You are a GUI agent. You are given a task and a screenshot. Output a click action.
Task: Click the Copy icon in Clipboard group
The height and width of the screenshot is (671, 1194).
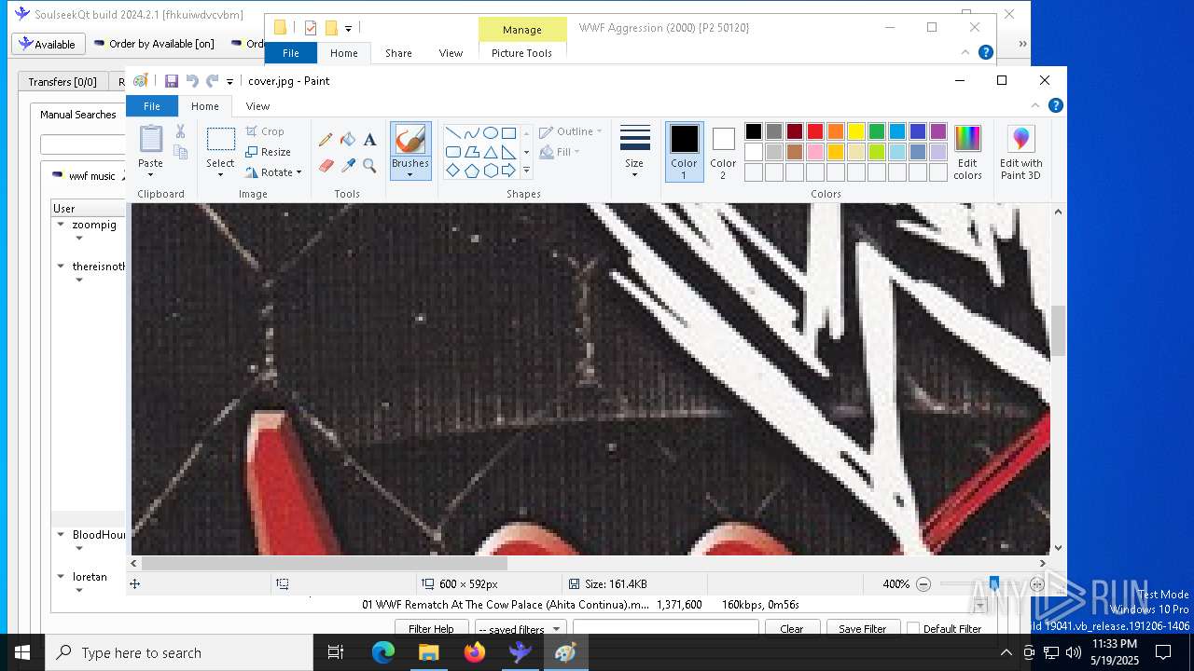(x=181, y=152)
